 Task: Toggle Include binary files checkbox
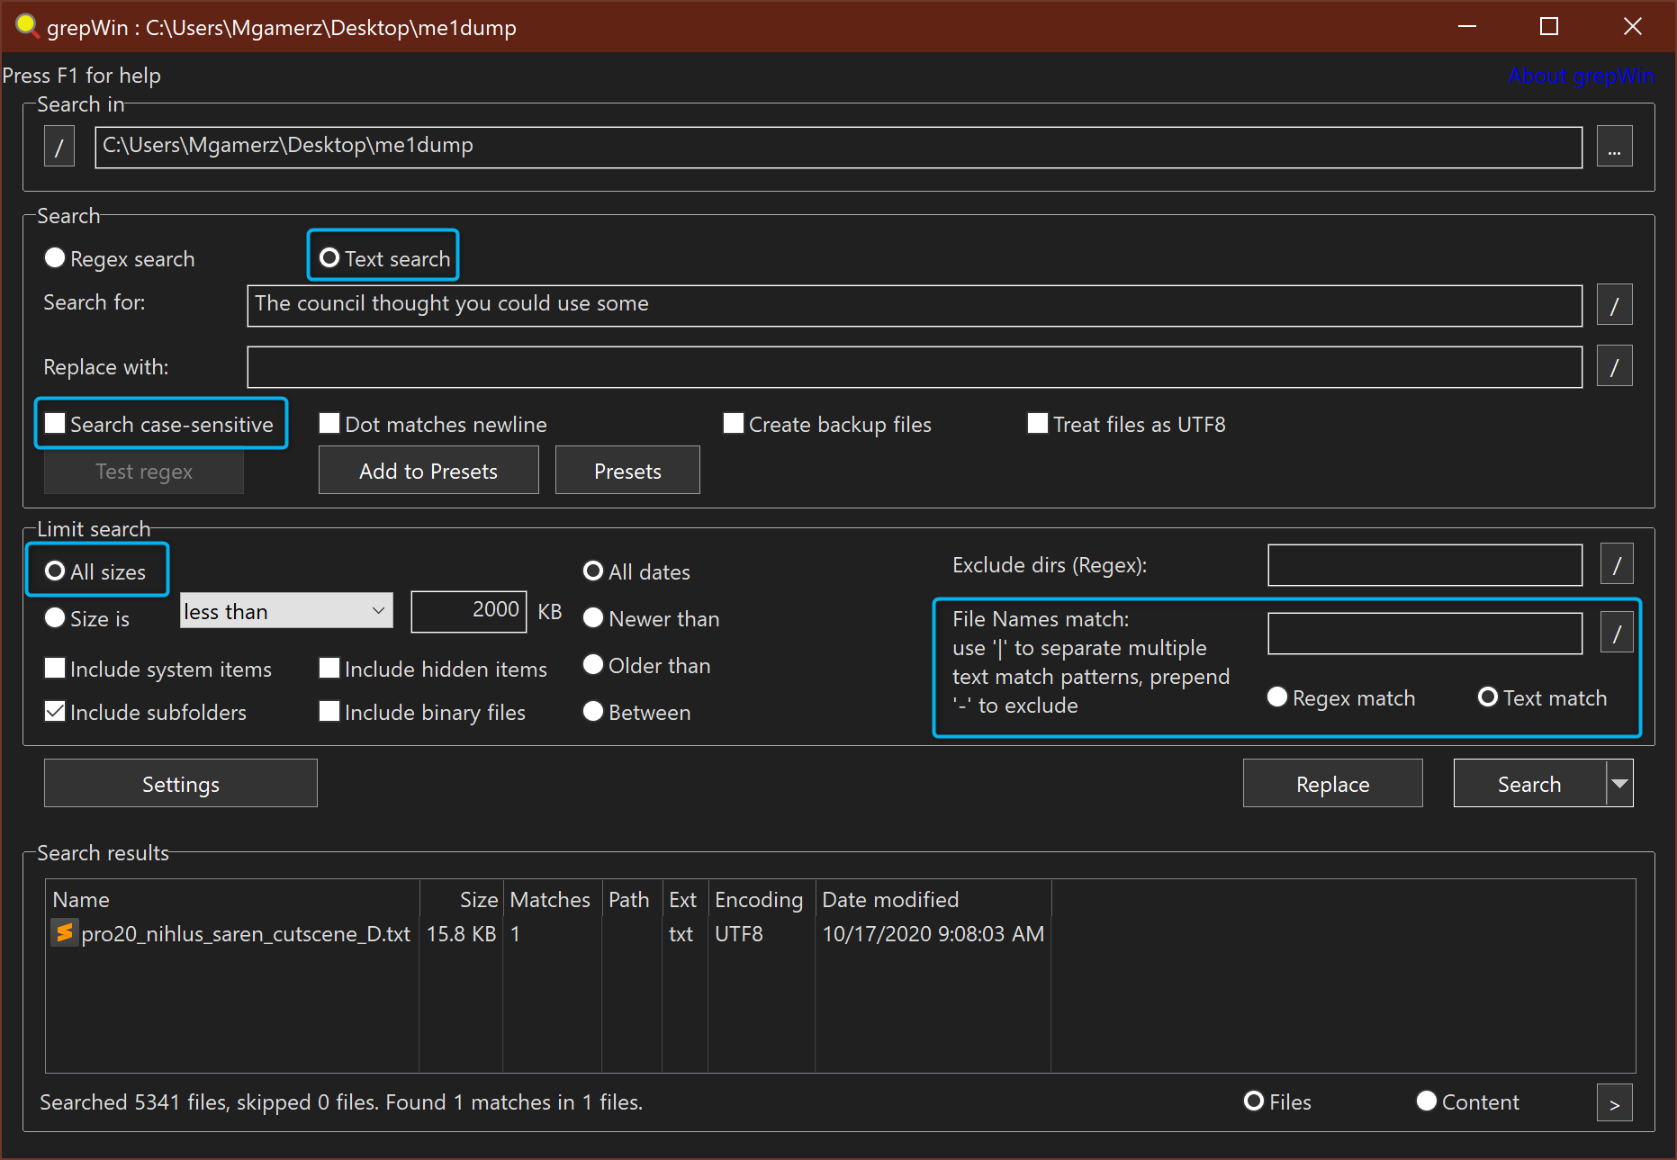click(329, 712)
